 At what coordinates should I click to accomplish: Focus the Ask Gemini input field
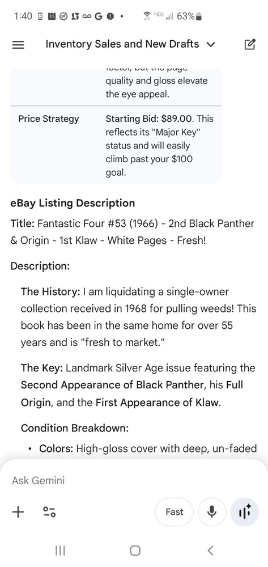(x=134, y=481)
